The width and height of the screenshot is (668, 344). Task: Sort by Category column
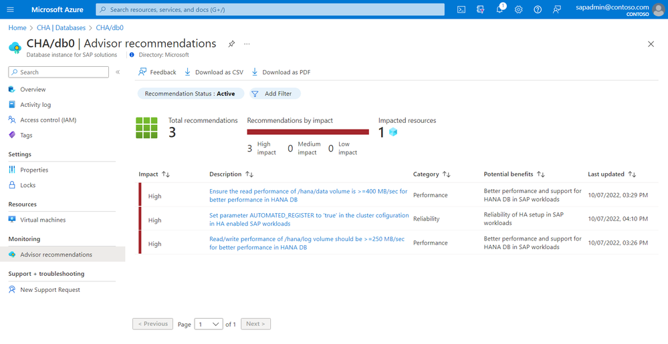431,174
